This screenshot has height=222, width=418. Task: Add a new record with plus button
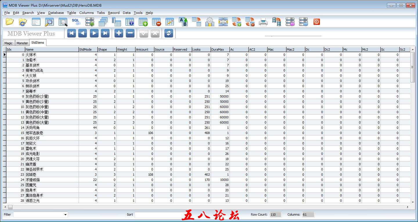[119, 33]
